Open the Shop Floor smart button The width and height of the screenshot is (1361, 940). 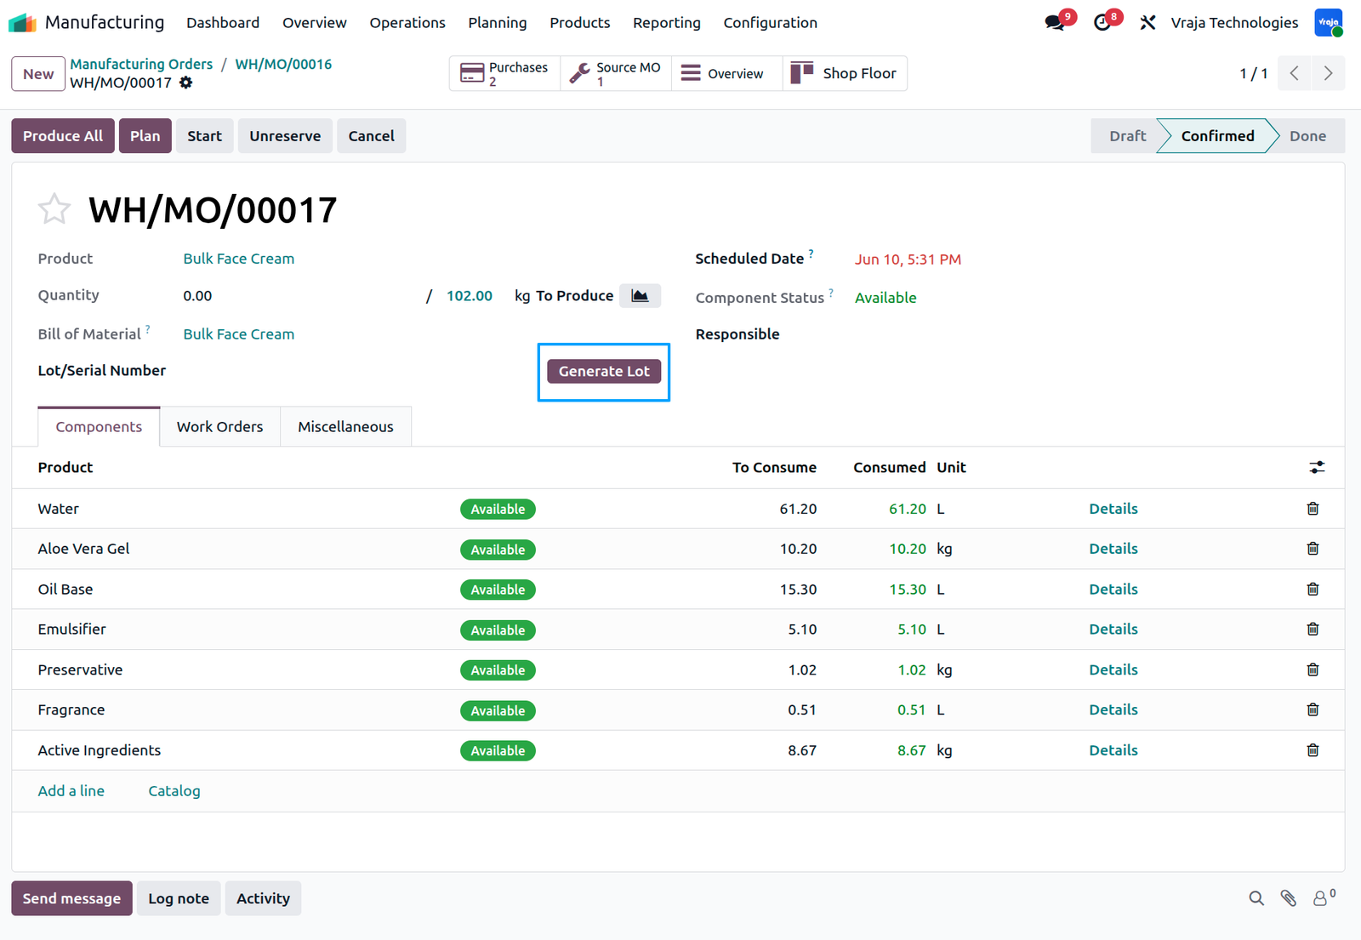(x=845, y=73)
